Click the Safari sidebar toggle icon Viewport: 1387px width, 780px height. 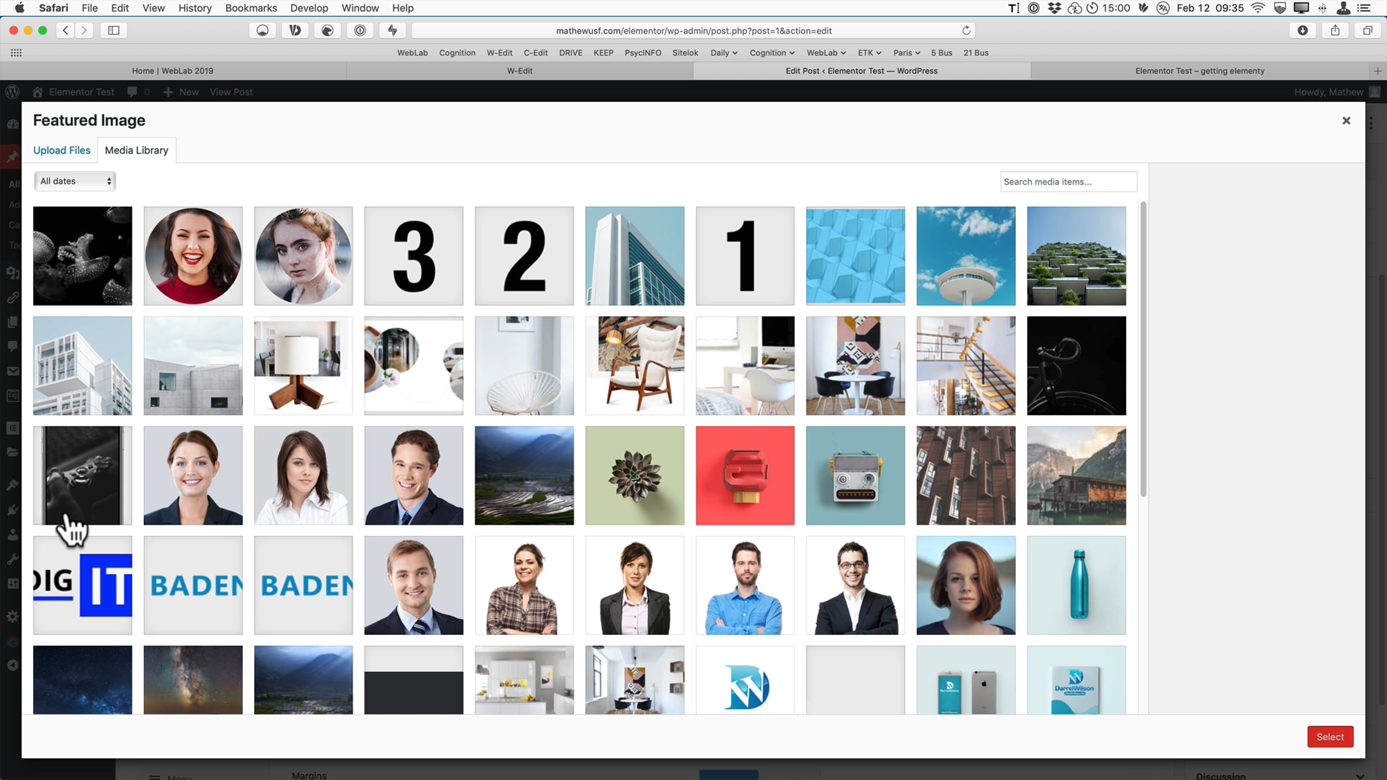pos(114,31)
